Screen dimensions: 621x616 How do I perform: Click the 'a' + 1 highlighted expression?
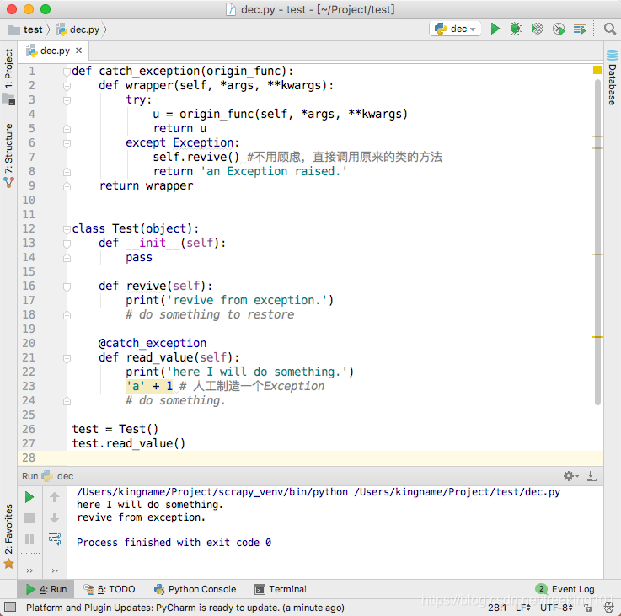point(149,386)
